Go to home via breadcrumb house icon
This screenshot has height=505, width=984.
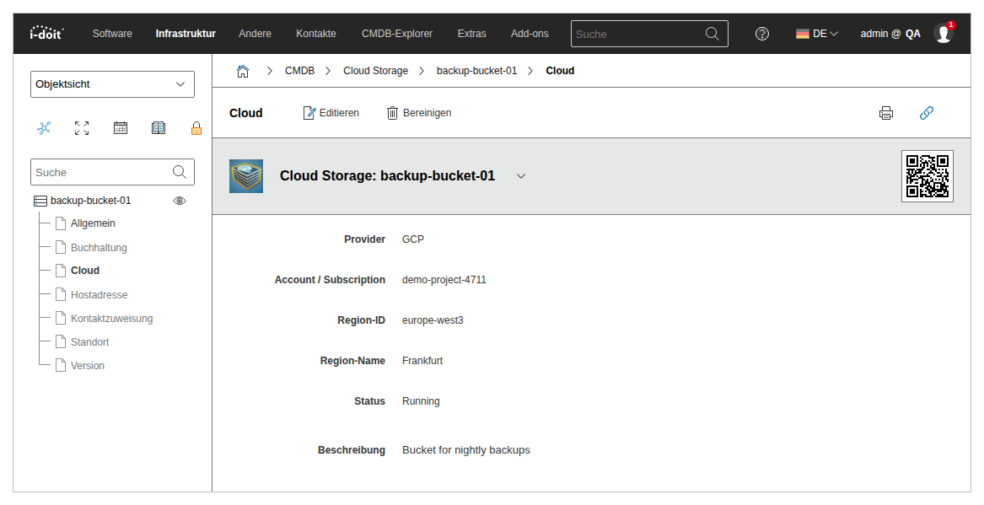(243, 71)
